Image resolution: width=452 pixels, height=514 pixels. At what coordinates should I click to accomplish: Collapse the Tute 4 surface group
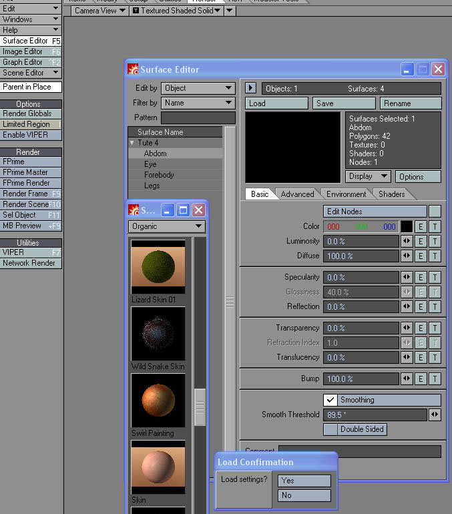[132, 143]
